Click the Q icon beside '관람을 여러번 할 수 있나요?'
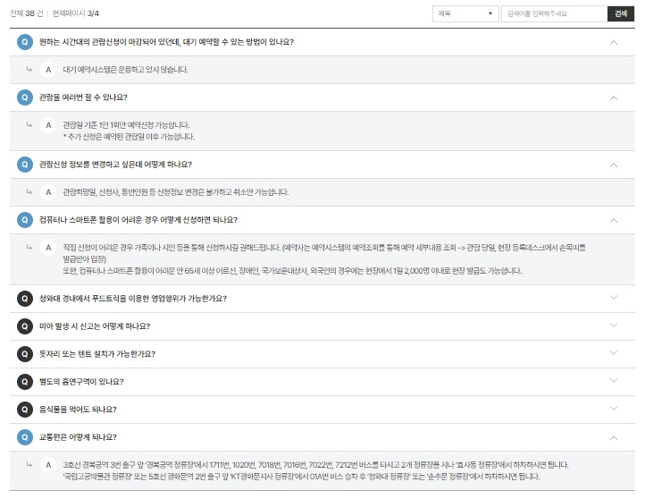 (x=25, y=97)
